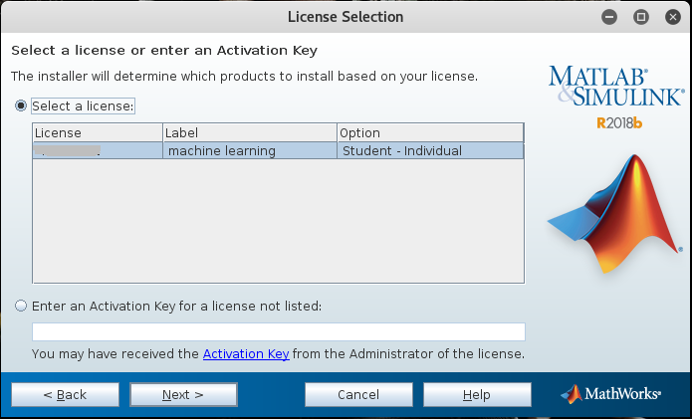Image resolution: width=692 pixels, height=419 pixels.
Task: Maximize the License Selection window
Action: pyautogui.click(x=641, y=17)
